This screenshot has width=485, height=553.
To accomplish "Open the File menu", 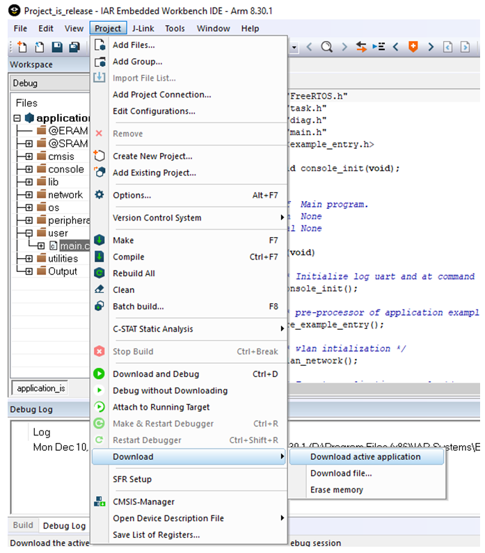I will point(20,29).
